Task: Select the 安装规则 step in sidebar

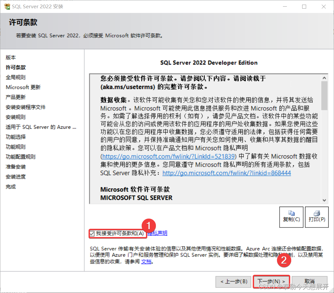Action: (x=16, y=117)
